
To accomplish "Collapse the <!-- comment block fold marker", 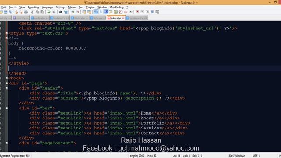I will pos(7,38).
